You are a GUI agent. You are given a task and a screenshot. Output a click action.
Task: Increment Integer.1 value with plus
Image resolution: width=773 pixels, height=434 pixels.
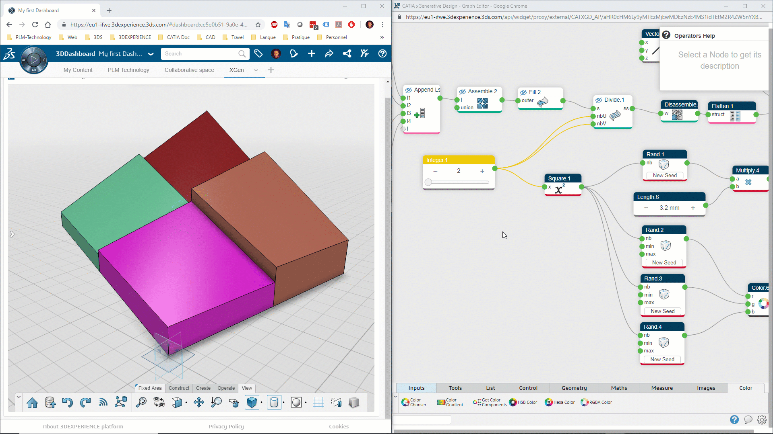482,171
